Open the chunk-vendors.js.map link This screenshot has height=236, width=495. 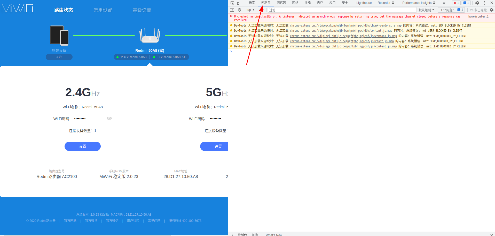[346, 26]
